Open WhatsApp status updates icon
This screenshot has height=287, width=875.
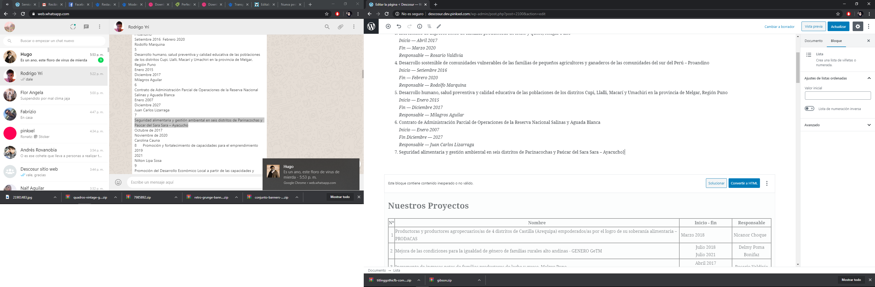[73, 27]
